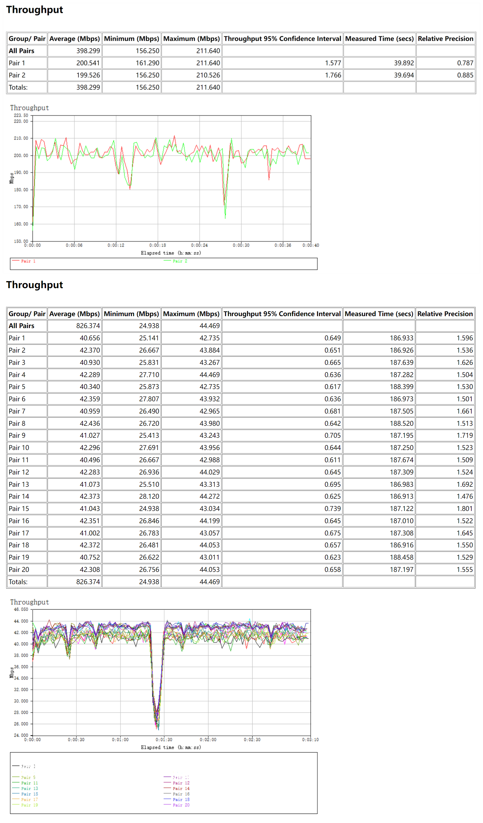
Task: Click the red Pair 1 legend entry under first chart
Action: click(24, 261)
